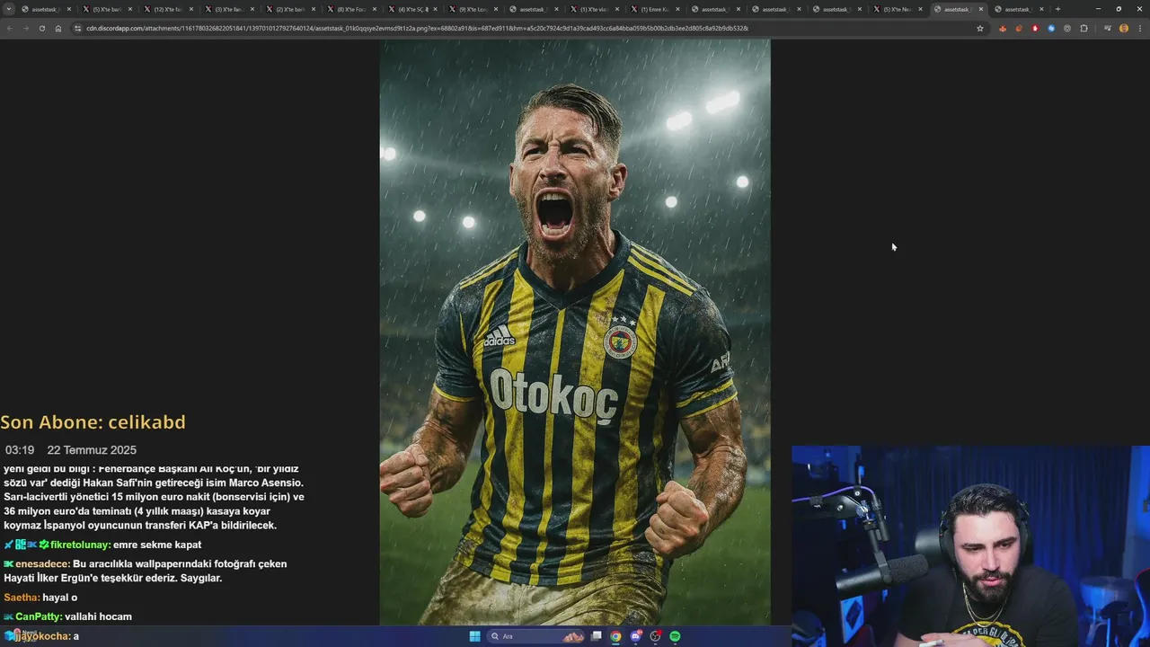Screen dimensions: 1150x647
Task: Open the gray round extension icon
Action: click(x=1067, y=28)
